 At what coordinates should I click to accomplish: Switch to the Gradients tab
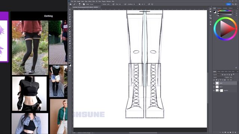pyautogui.click(x=225, y=8)
